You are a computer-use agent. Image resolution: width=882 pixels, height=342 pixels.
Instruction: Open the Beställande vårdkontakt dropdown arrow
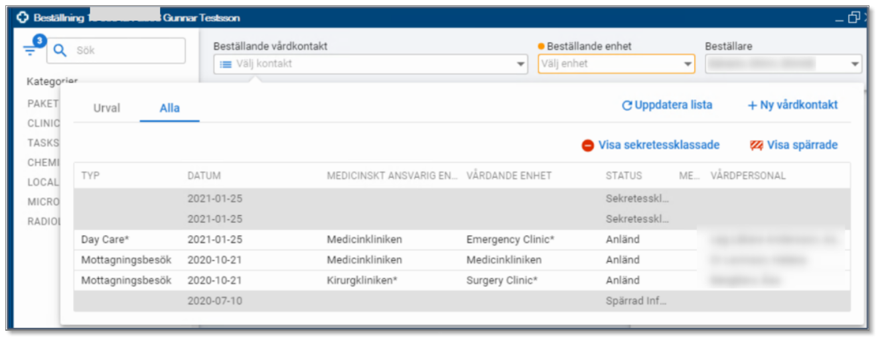tap(521, 64)
